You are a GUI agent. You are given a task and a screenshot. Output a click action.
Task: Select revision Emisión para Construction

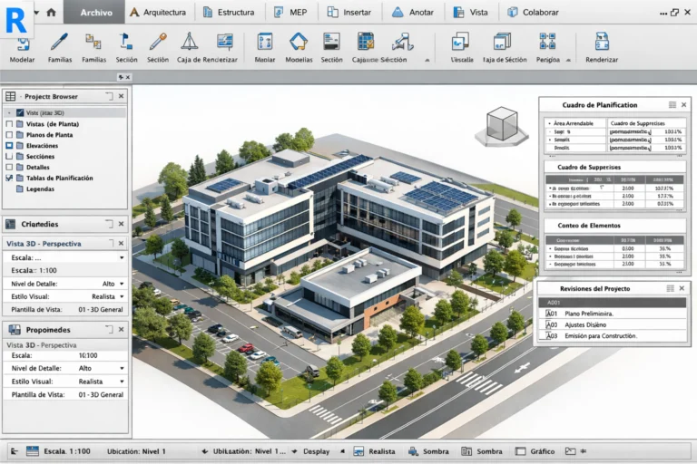pyautogui.click(x=613, y=336)
